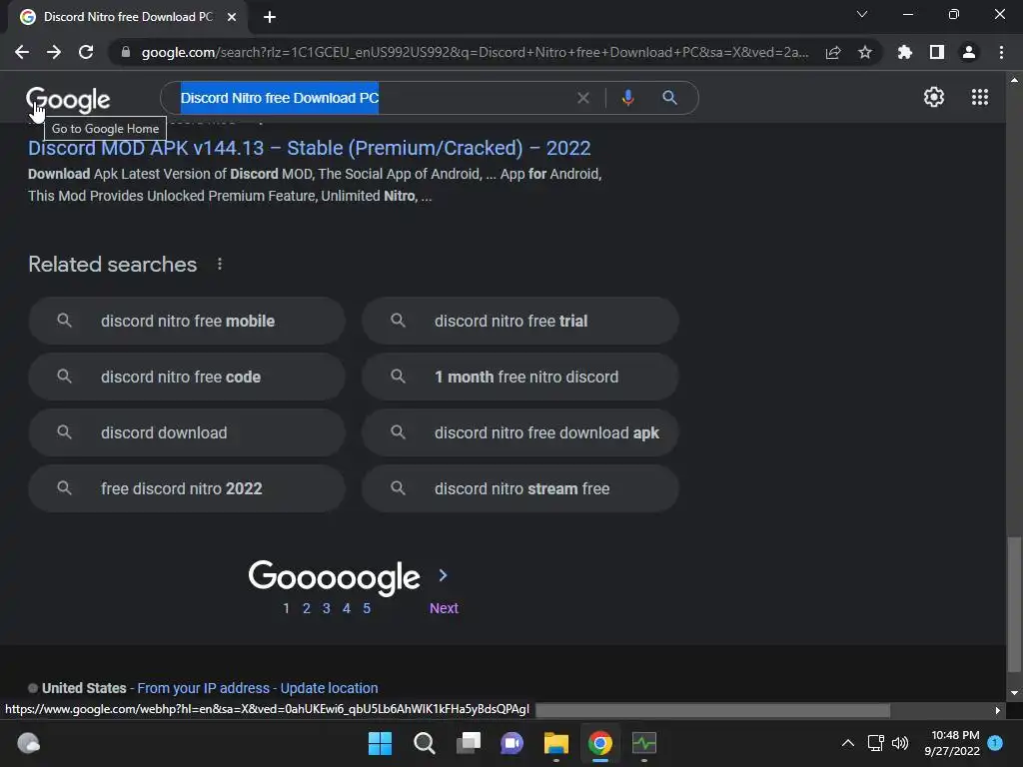This screenshot has width=1023, height=767.
Task: Bookmark this page with the star icon
Action: pos(865,52)
